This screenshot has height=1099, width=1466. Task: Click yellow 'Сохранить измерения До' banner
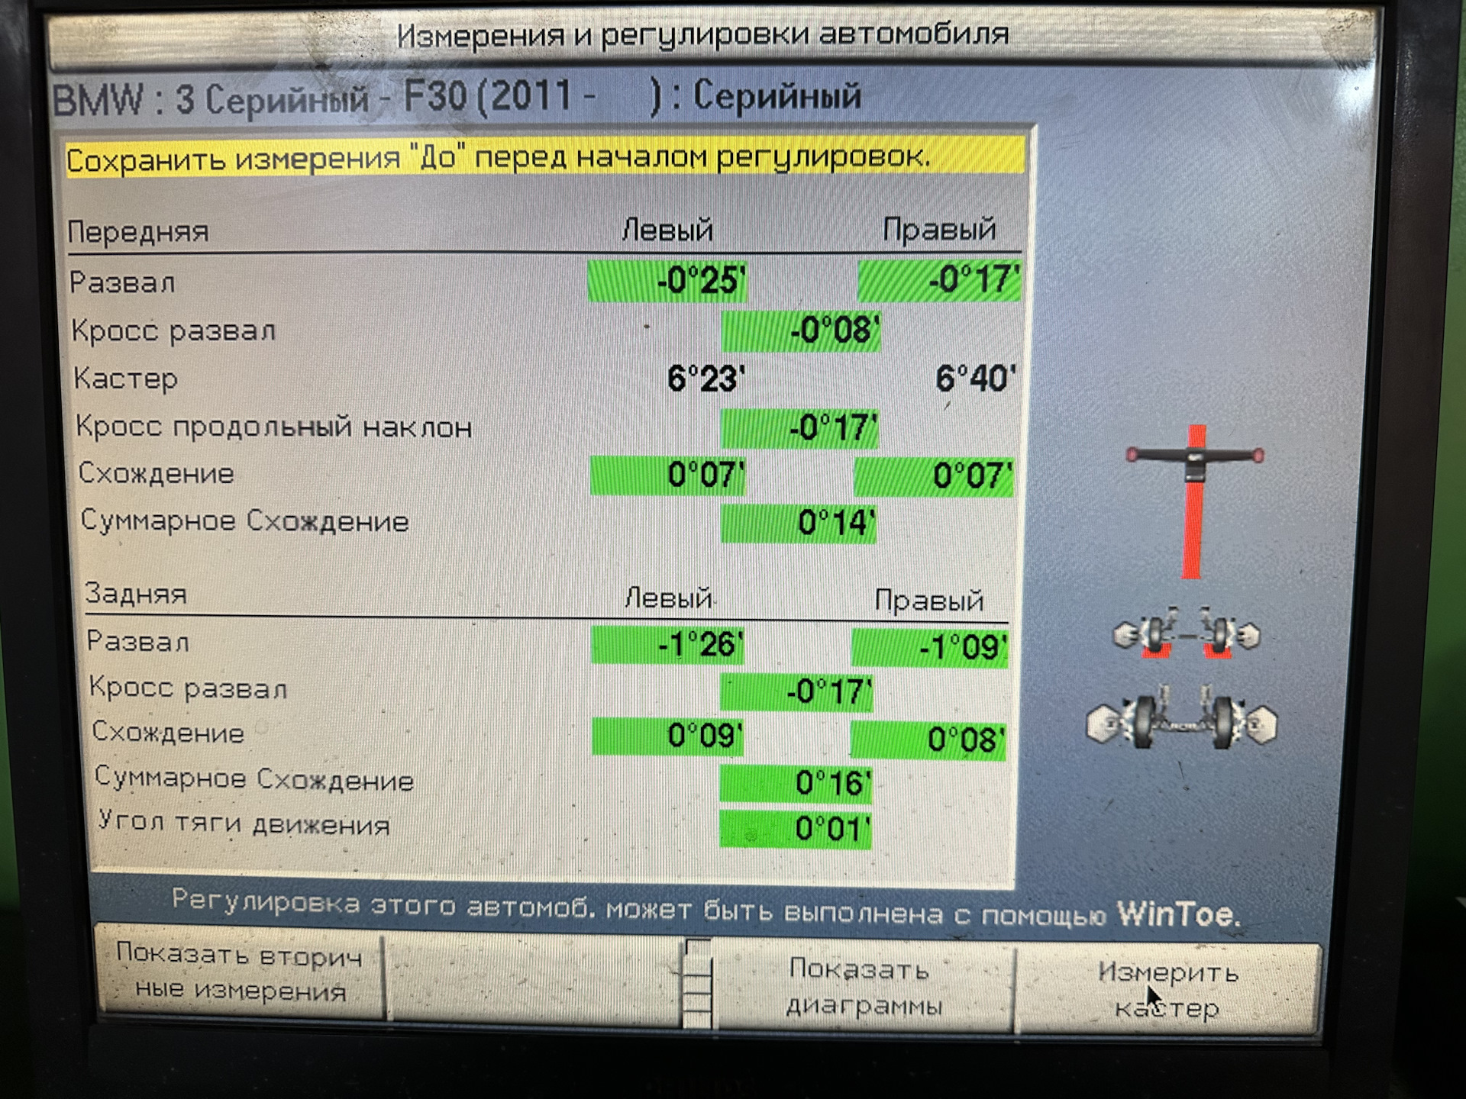click(x=544, y=158)
